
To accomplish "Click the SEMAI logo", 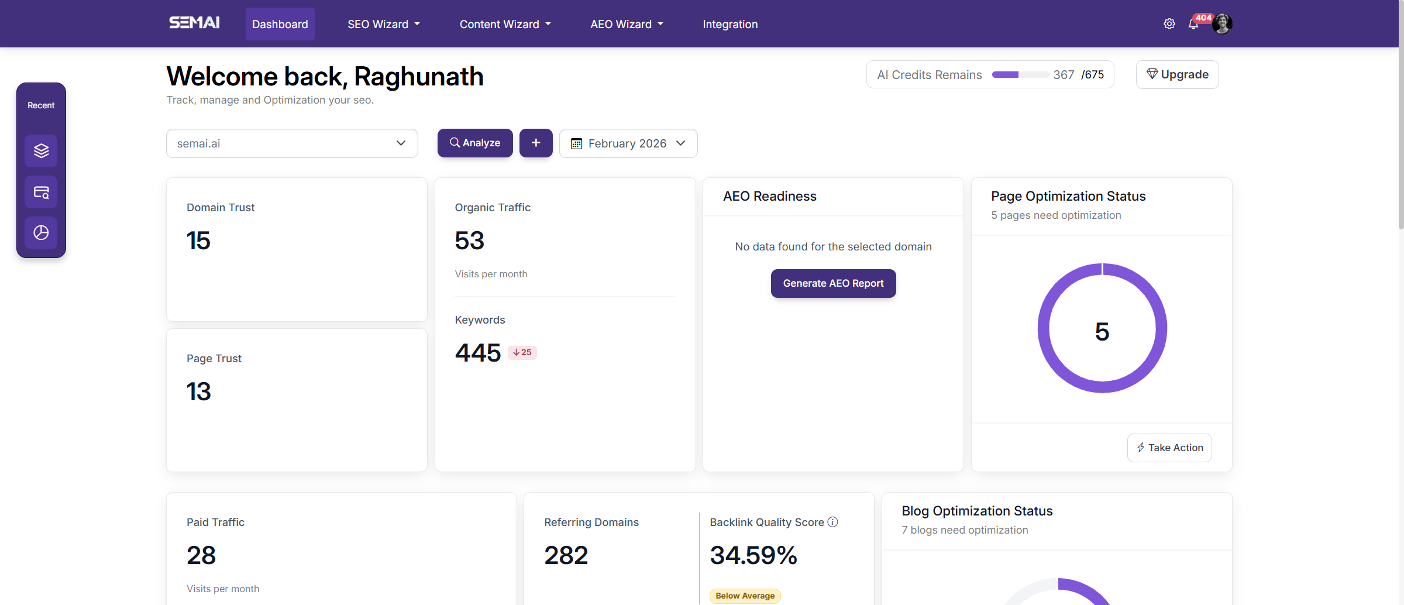I will pyautogui.click(x=194, y=23).
